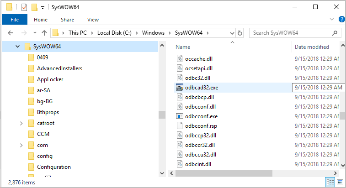Click the navigation pane scroll up arrow

[x=162, y=45]
